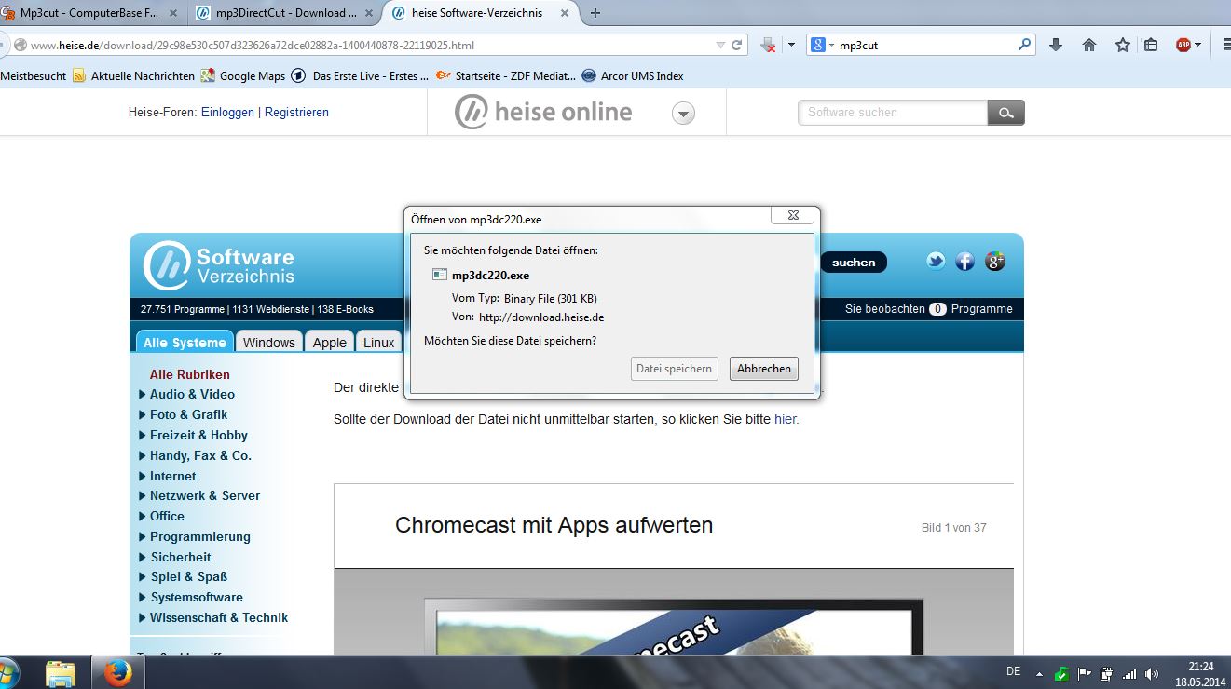Show hidden tray icons arrow
Screen dimensions: 1231x689
(1040, 672)
